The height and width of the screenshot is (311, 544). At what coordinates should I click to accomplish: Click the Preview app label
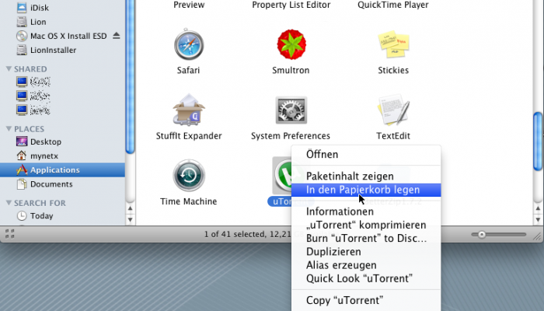pyautogui.click(x=189, y=5)
